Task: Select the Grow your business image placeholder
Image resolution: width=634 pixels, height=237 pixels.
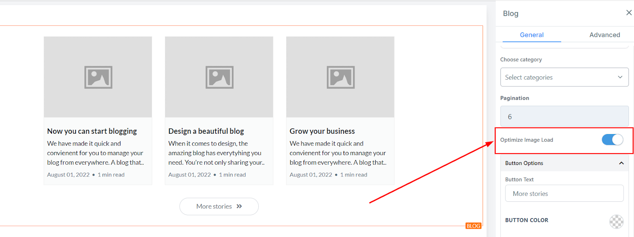Action: [x=340, y=77]
